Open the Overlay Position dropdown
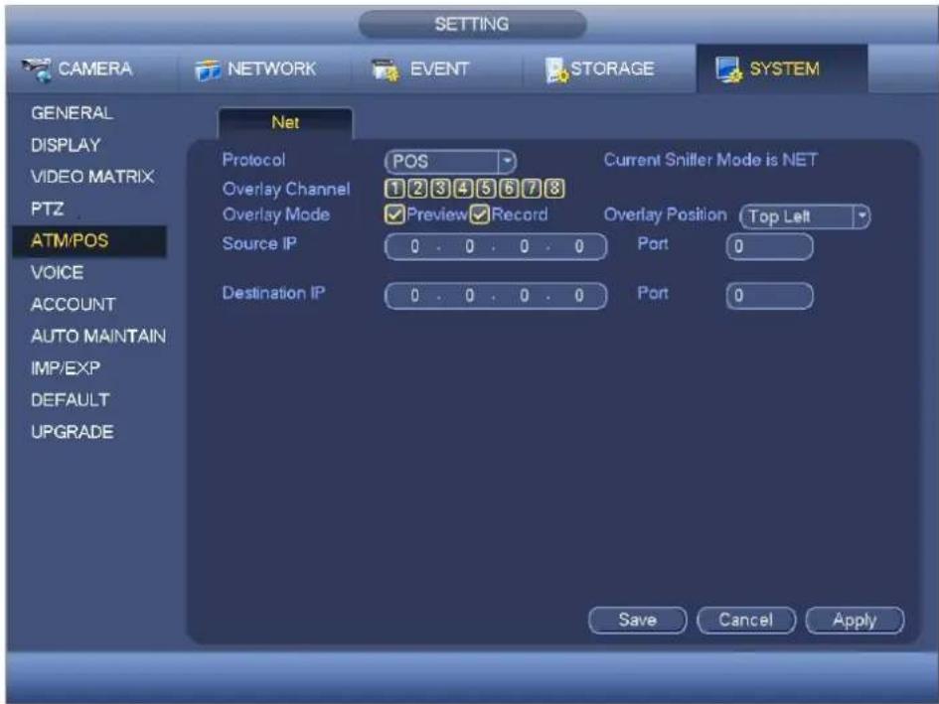This screenshot has width=939, height=704. point(805,216)
